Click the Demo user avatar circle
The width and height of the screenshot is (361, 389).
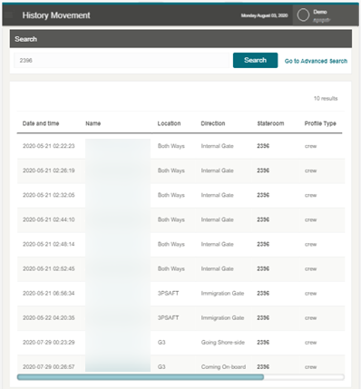point(303,15)
